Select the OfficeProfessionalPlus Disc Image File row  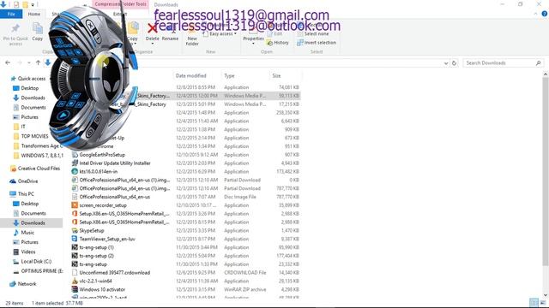[x=185, y=197]
